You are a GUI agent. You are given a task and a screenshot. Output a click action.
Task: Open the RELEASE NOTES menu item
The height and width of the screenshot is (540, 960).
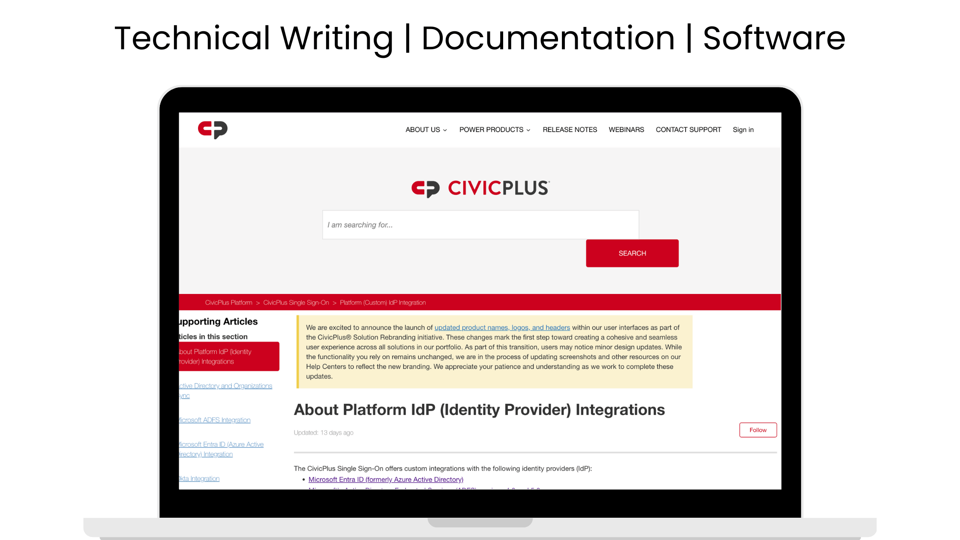coord(570,129)
